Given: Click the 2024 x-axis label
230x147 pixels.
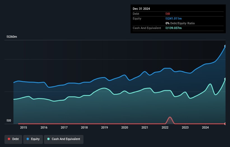Looking at the screenshot, I should 205,127.
